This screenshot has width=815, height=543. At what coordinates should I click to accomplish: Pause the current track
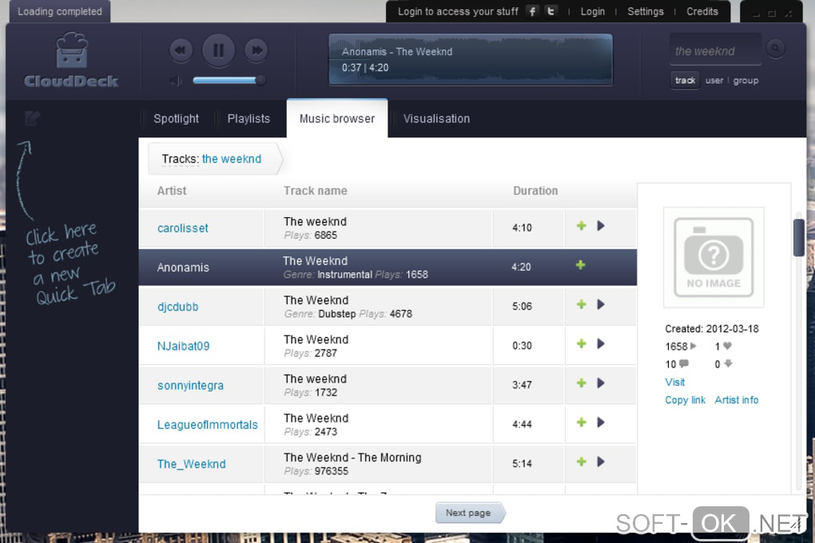(x=218, y=50)
